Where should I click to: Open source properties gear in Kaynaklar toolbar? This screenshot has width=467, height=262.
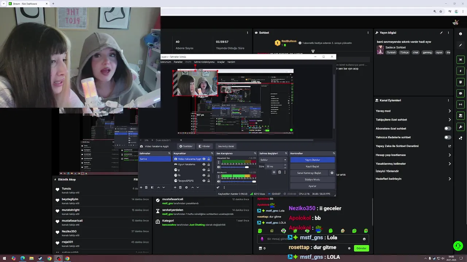click(x=186, y=187)
